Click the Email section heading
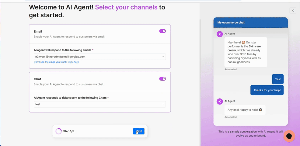 tap(38, 31)
